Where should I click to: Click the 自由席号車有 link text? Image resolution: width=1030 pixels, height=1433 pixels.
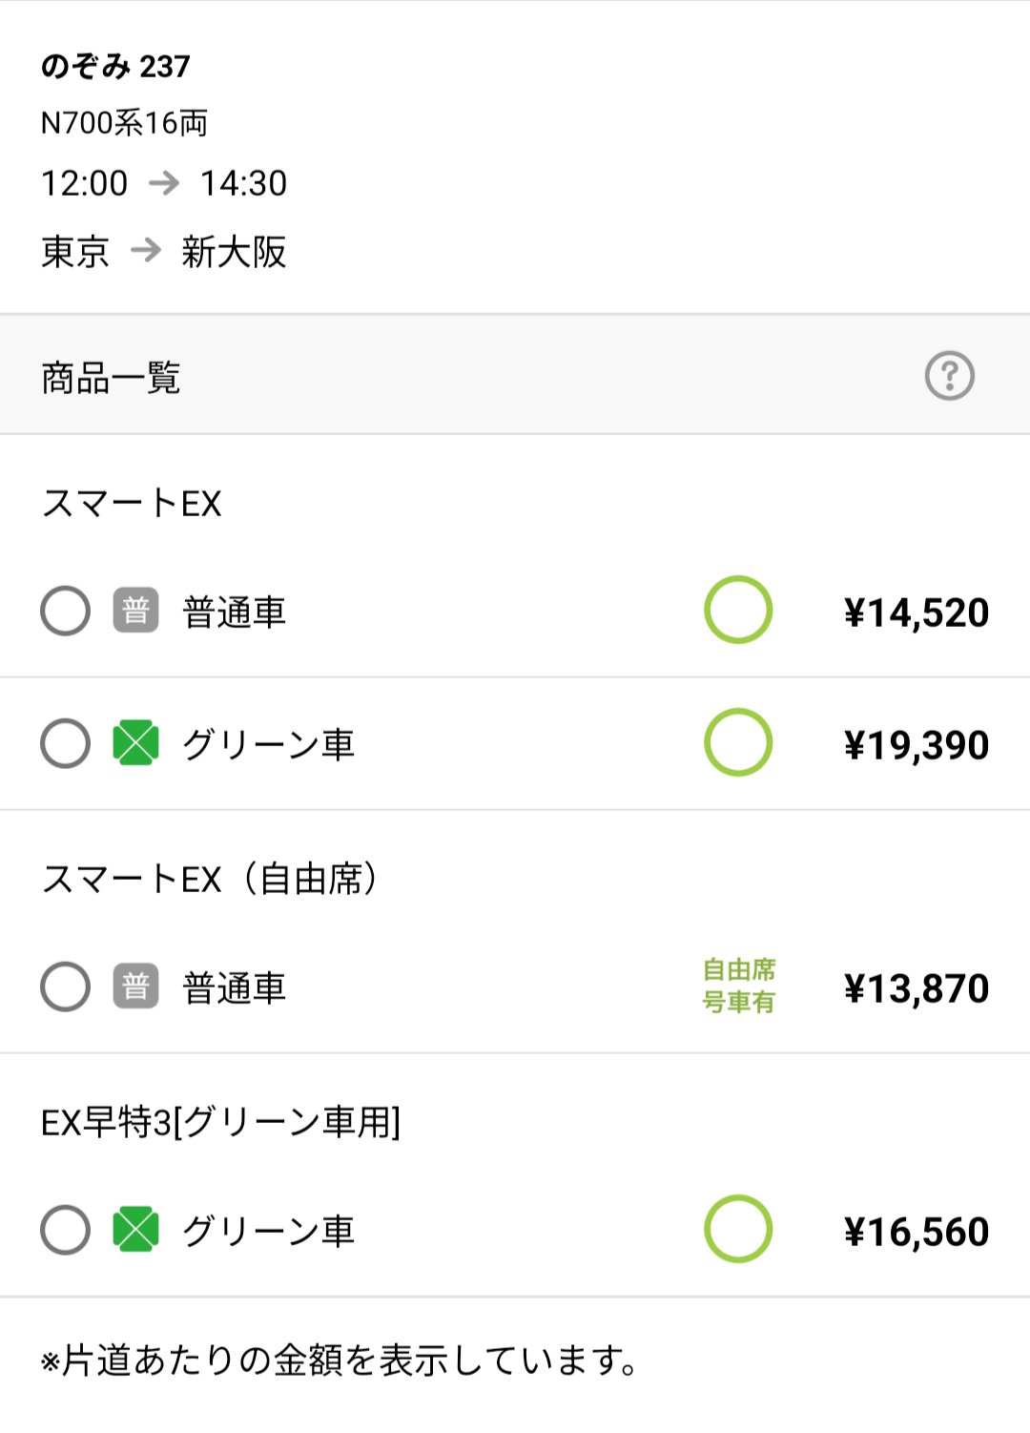point(739,986)
